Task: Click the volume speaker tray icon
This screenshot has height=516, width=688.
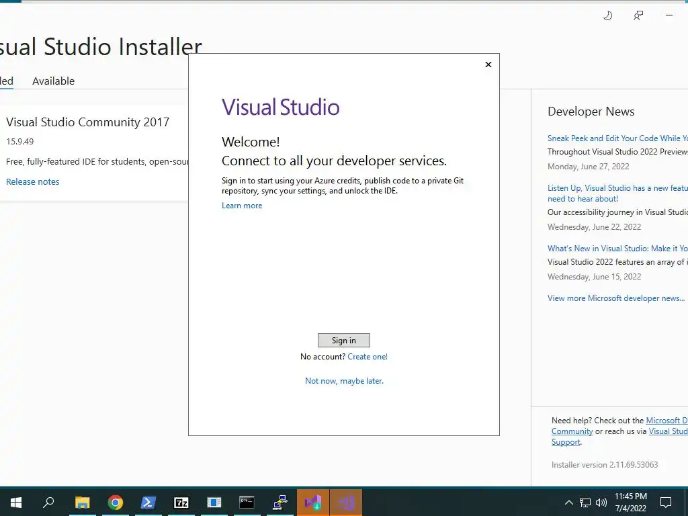Action: pyautogui.click(x=601, y=503)
